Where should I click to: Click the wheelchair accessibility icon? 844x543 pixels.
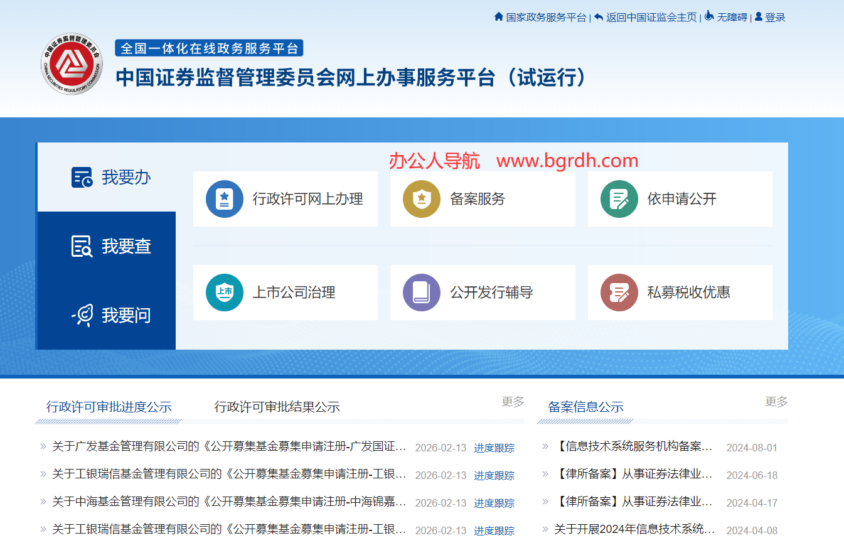709,16
